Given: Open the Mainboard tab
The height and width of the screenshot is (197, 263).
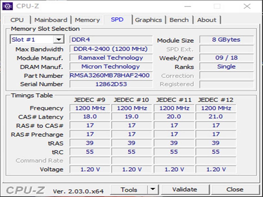Looking at the screenshot, I should pos(51,20).
